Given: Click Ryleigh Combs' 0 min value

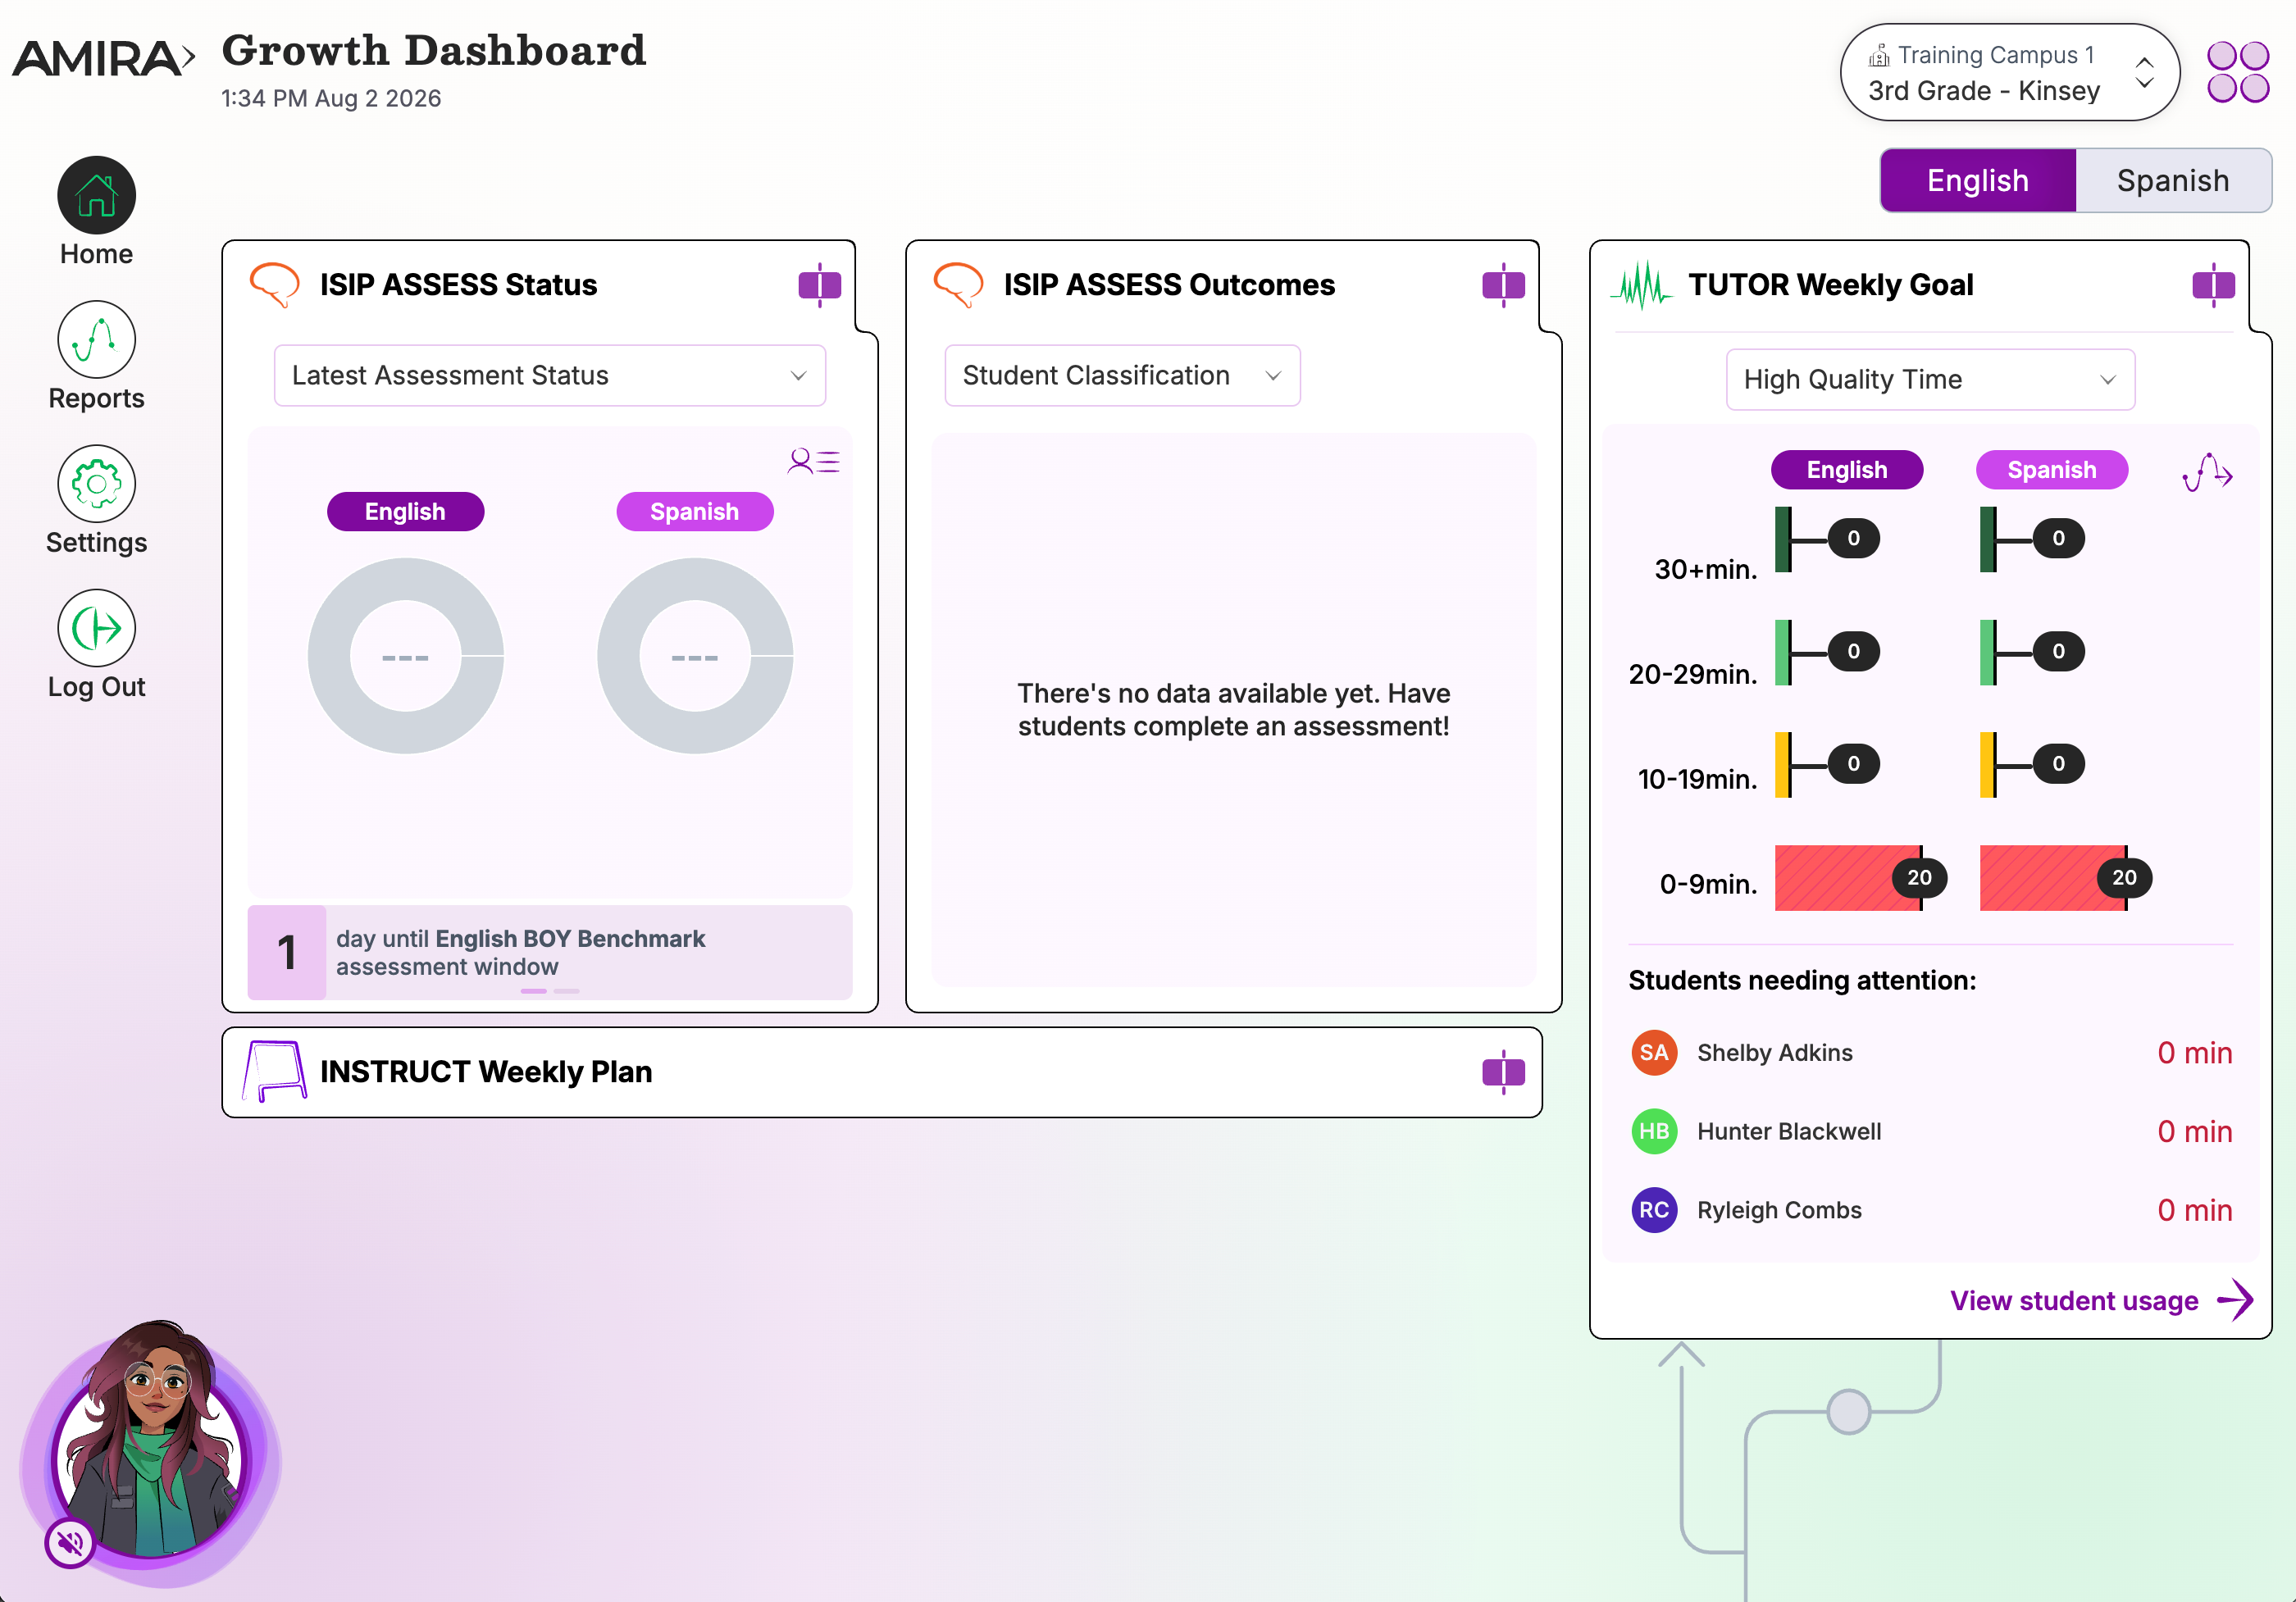Looking at the screenshot, I should [2194, 1211].
